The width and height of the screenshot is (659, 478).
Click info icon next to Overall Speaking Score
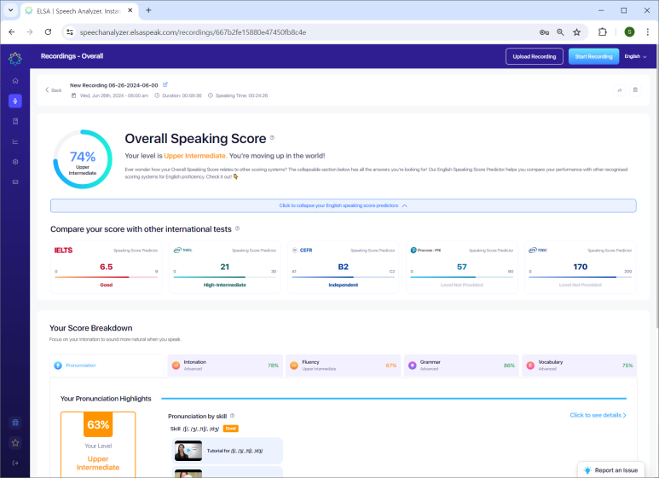pos(272,138)
